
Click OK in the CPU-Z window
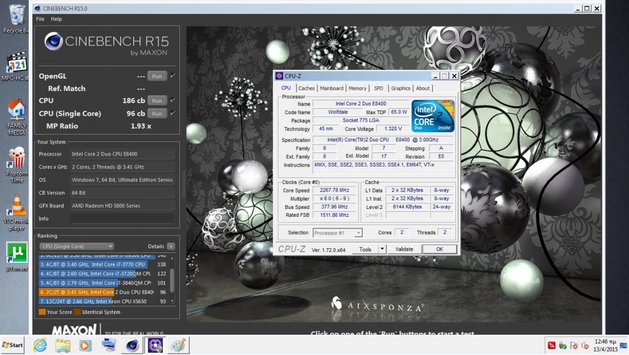tap(439, 249)
